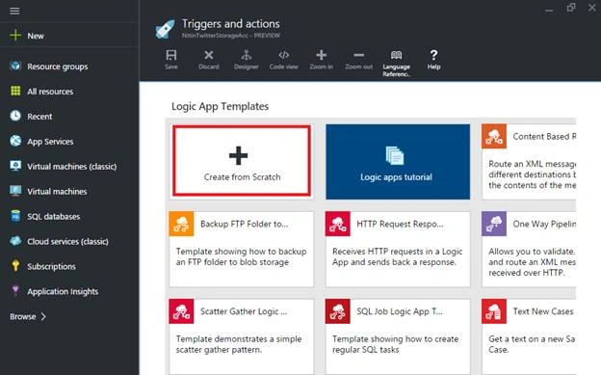Image resolution: width=601 pixels, height=375 pixels.
Task: Click SQL Job template description text
Action: tap(395, 344)
